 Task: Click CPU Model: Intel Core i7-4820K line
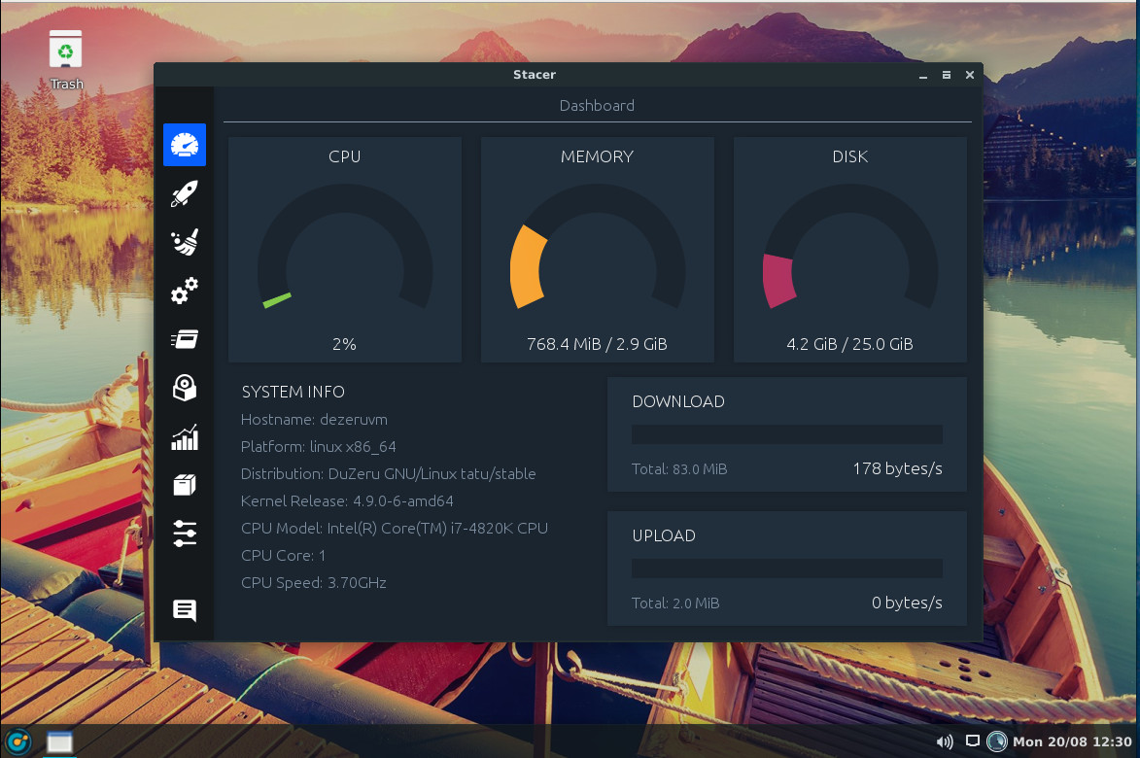394,529
